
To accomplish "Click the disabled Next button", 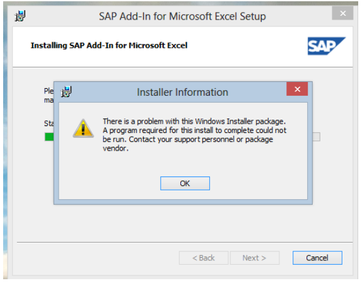I will click(254, 258).
